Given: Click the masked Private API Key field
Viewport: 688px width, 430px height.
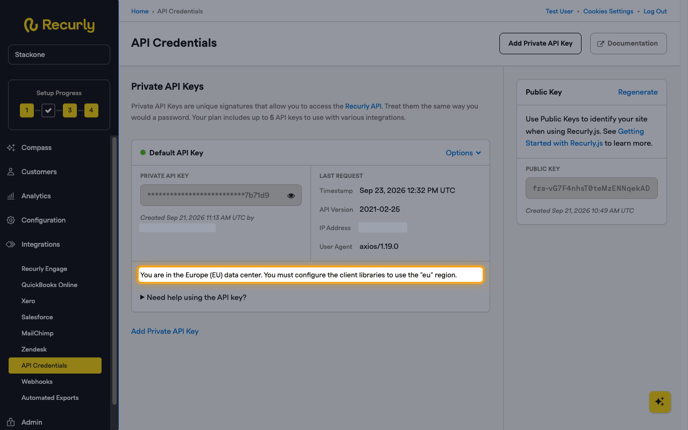Looking at the screenshot, I should (x=221, y=195).
